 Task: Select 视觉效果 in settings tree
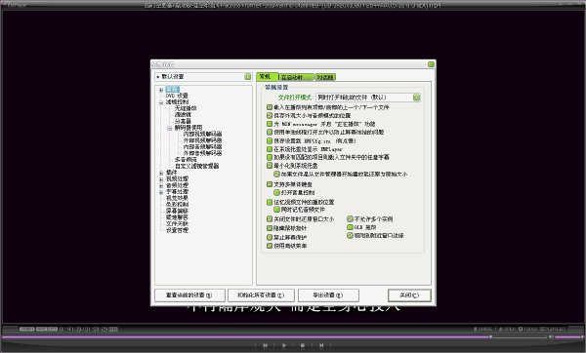pyautogui.click(x=177, y=198)
